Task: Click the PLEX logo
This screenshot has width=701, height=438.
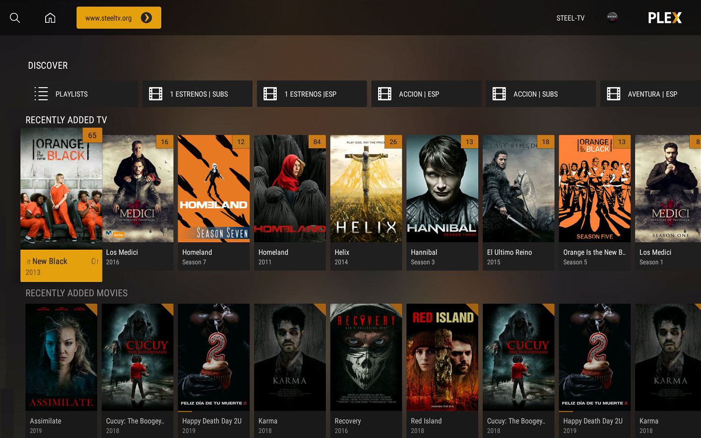Action: [x=665, y=18]
